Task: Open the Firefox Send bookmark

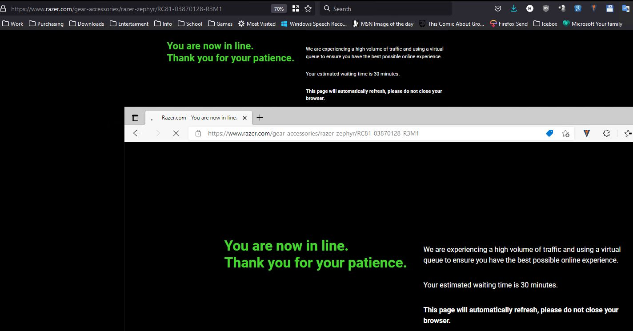Action: click(509, 24)
